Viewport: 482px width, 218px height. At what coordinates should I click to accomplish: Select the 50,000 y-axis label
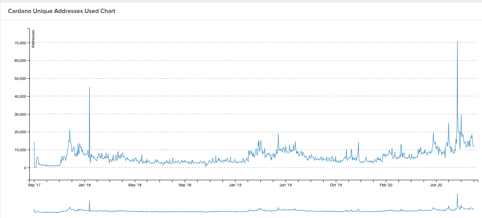pyautogui.click(x=19, y=79)
